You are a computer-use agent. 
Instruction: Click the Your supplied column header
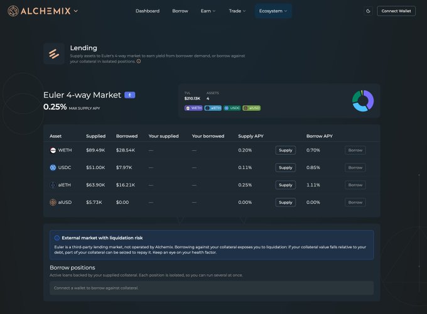click(x=163, y=136)
